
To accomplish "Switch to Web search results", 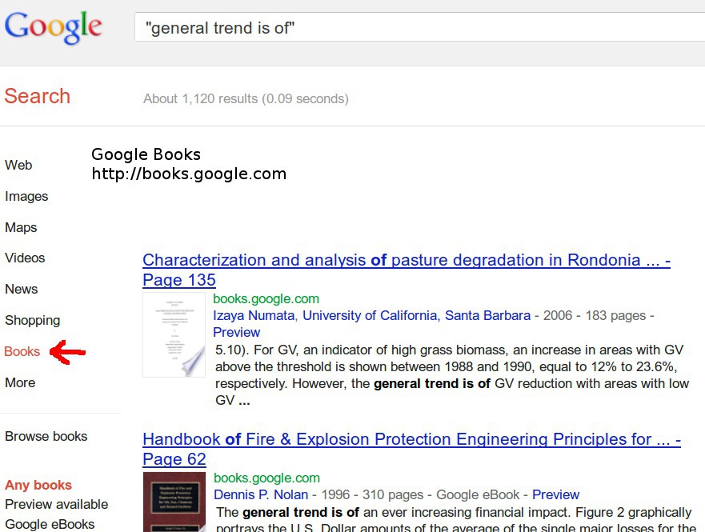I will tap(18, 165).
